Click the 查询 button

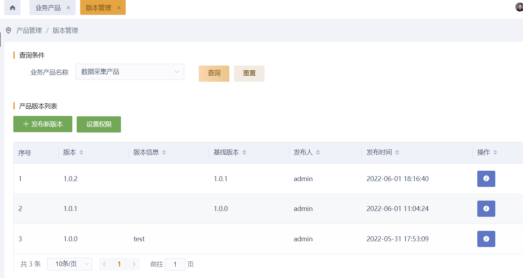(x=214, y=73)
